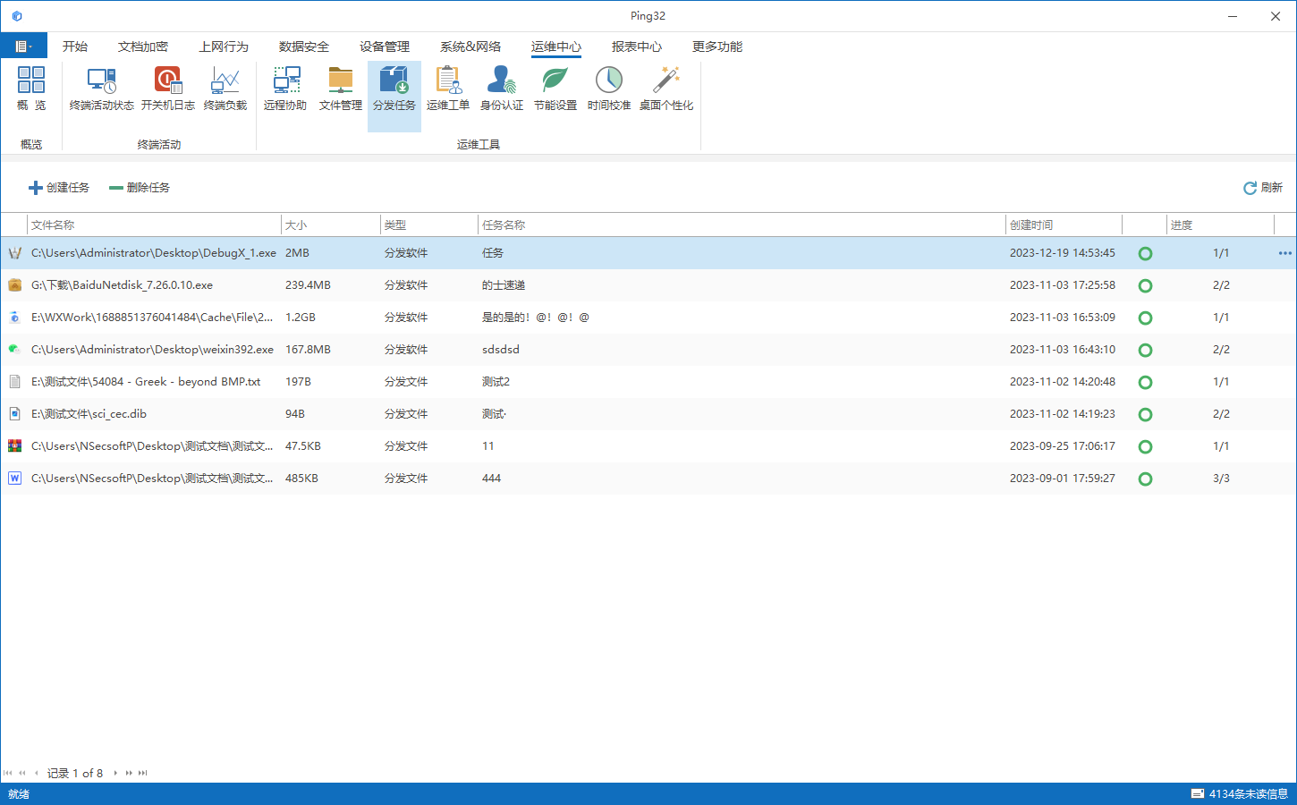The height and width of the screenshot is (805, 1297).
Task: Switch to 开始 tab
Action: click(75, 47)
